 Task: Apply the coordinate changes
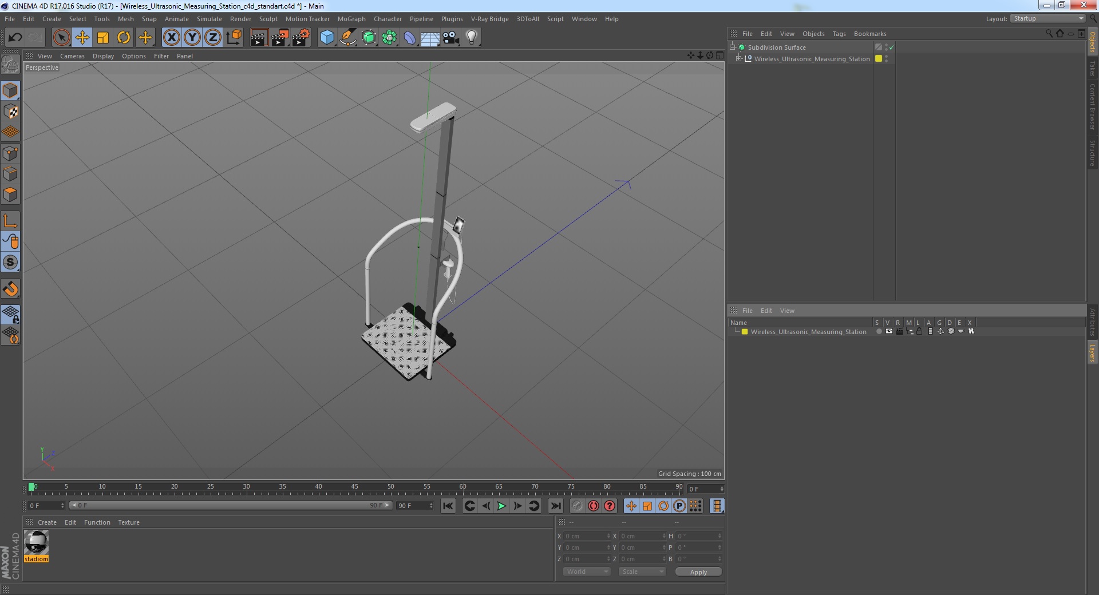698,572
